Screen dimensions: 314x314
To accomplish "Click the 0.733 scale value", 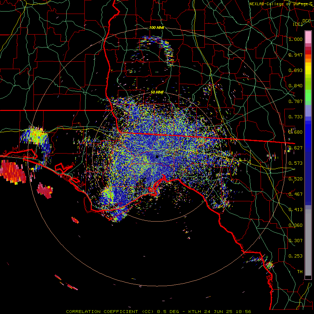I will tap(296, 117).
